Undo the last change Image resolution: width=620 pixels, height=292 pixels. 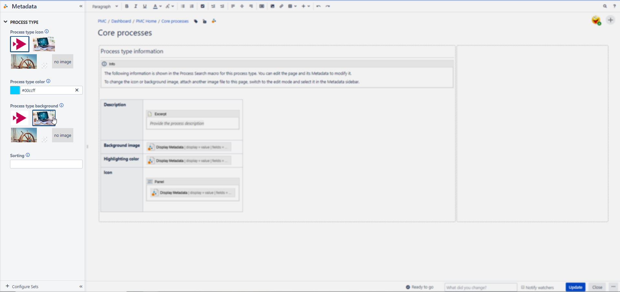[318, 6]
